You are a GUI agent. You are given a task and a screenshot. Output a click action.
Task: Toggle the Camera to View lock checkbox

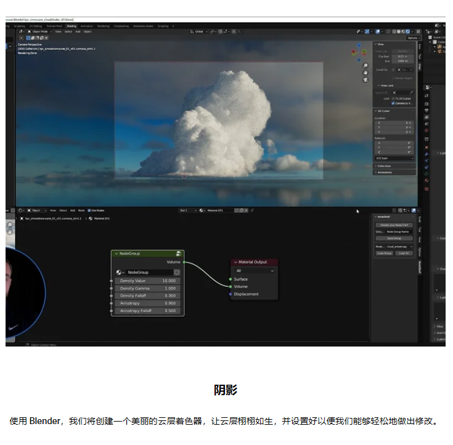(393, 103)
